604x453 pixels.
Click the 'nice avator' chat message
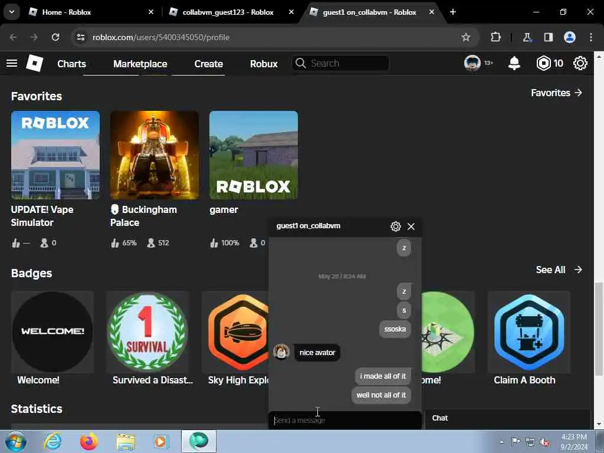(x=317, y=353)
